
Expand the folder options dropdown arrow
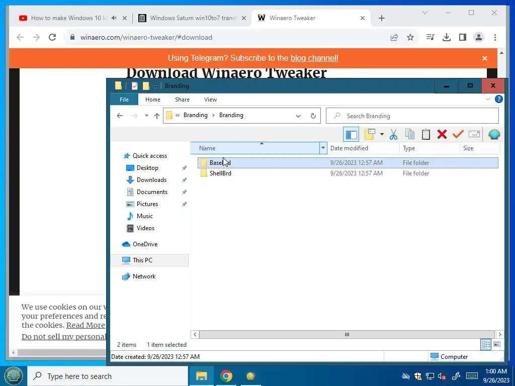click(x=382, y=134)
